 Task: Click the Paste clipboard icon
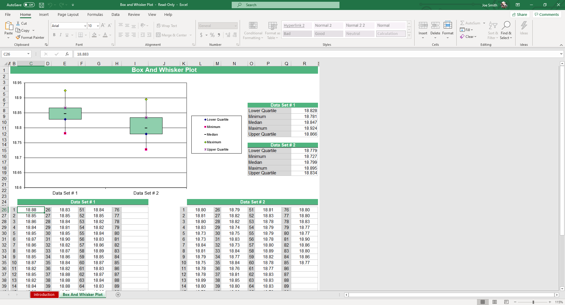pyautogui.click(x=9, y=26)
